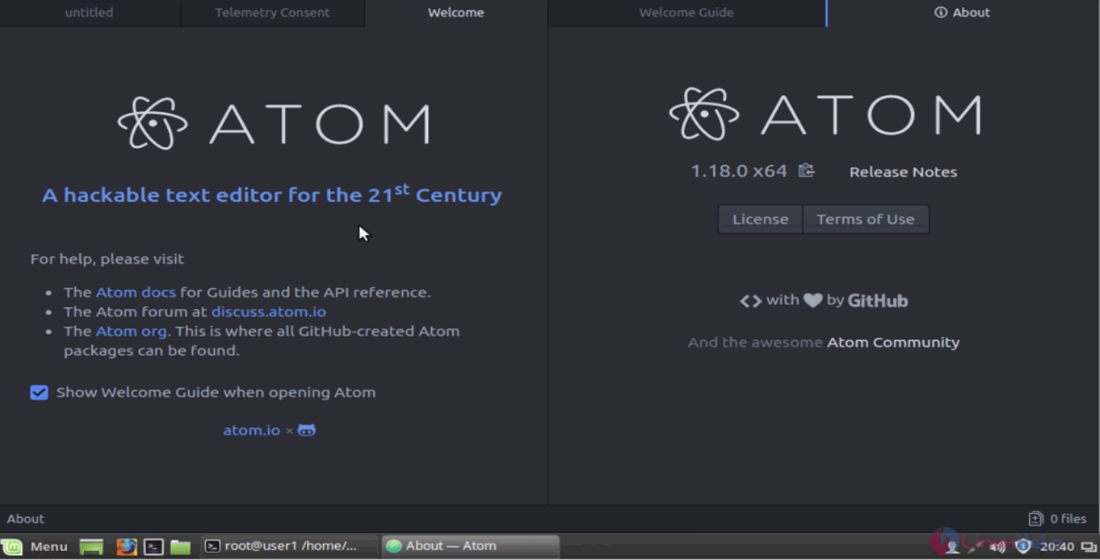Click the GitHub Octocat icon beside atom.io
Screen dimensions: 1100x560
point(306,430)
